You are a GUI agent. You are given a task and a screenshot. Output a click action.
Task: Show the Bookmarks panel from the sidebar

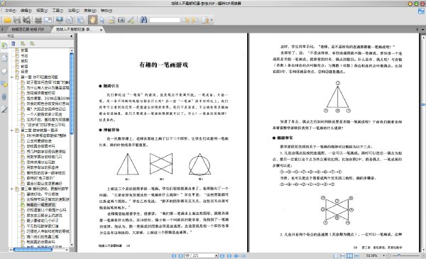click(x=4, y=45)
